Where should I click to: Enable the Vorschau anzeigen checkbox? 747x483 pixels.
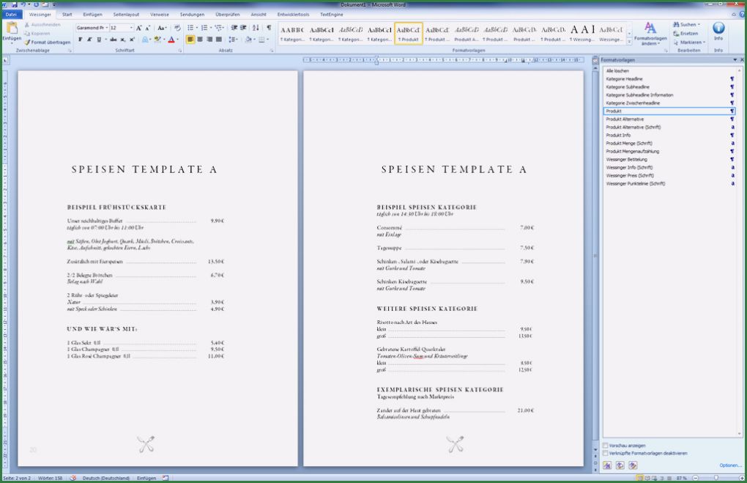(606, 446)
